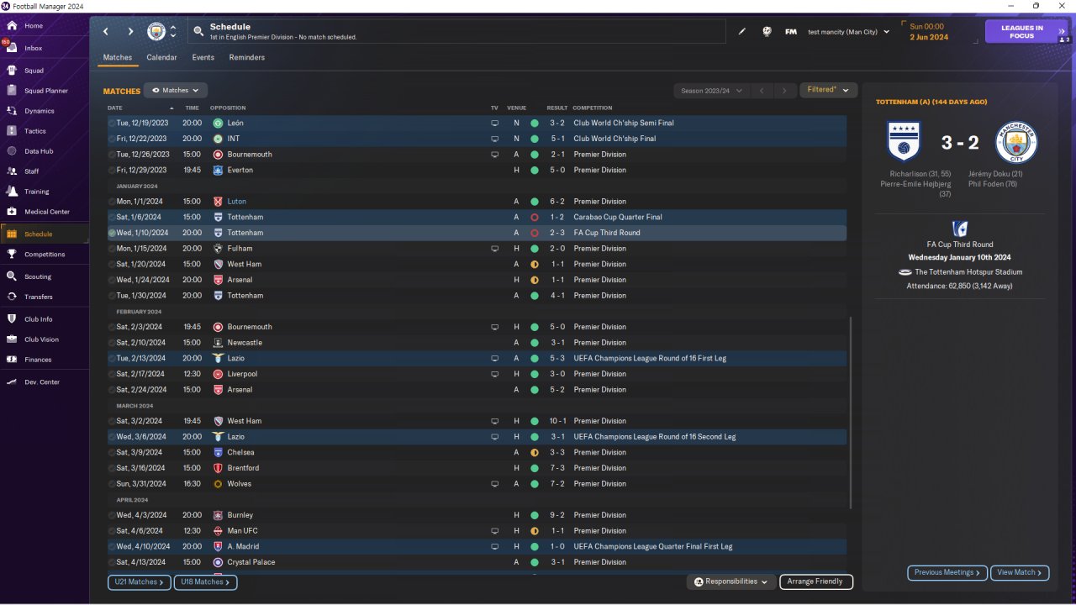Open the Finances icon in sidebar
The width and height of the screenshot is (1076, 605).
pyautogui.click(x=12, y=360)
